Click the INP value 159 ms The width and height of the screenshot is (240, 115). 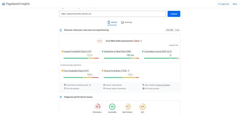130,55
